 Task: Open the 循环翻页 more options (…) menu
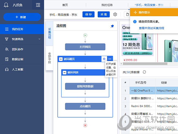click(110, 59)
